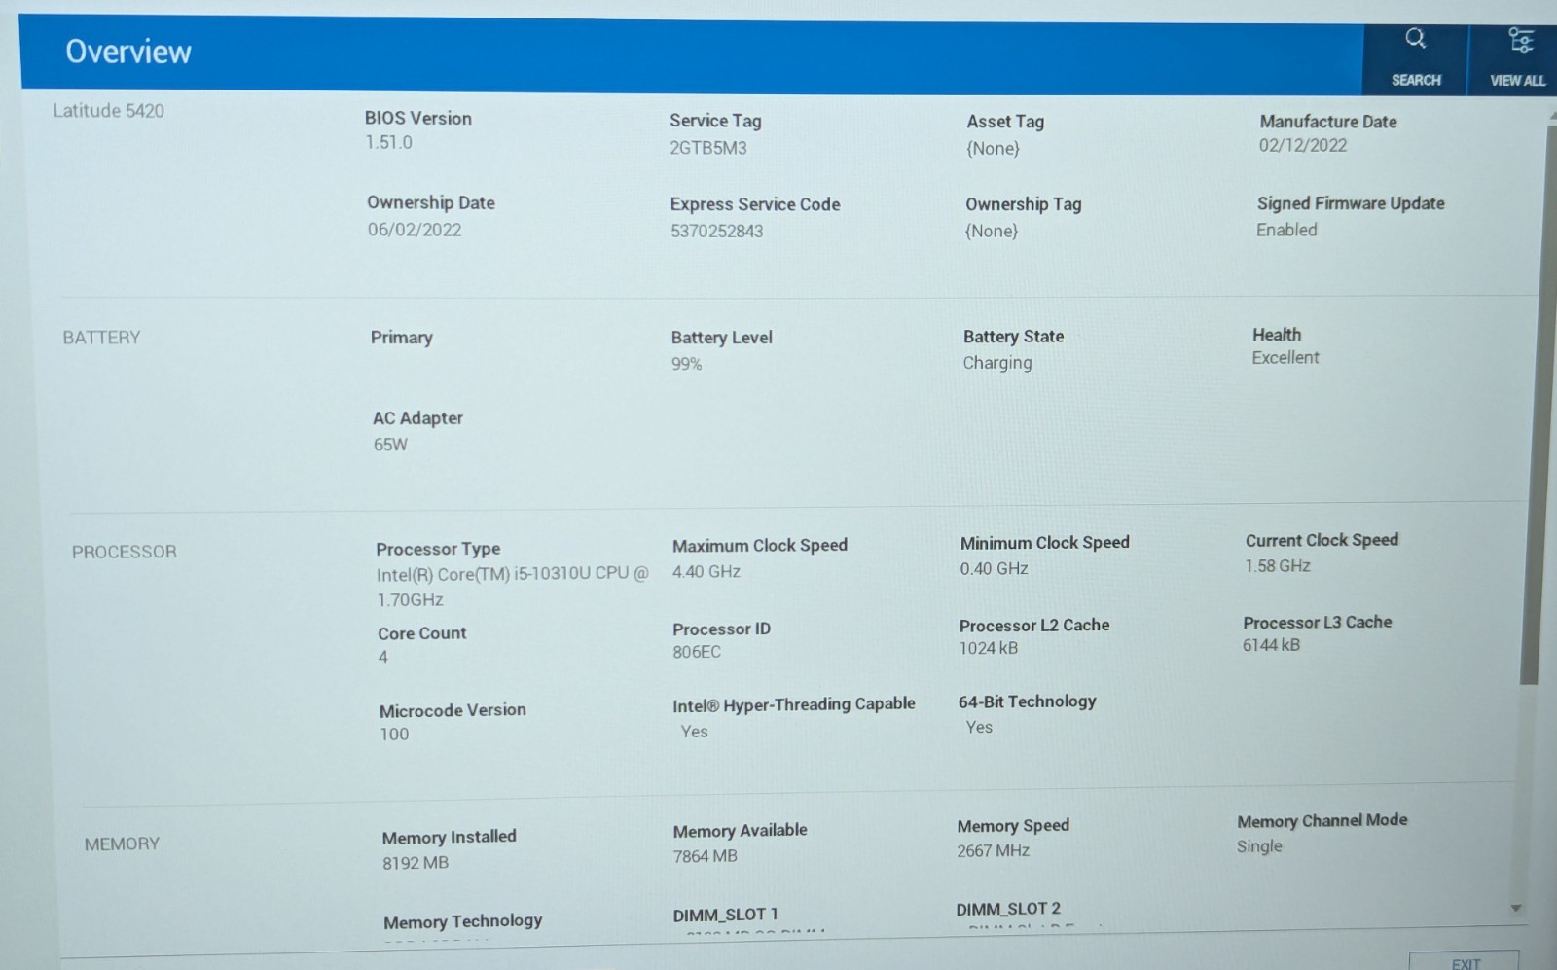Select Maximum Clock Speed 4.40 GHz
The height and width of the screenshot is (970, 1557).
point(706,572)
